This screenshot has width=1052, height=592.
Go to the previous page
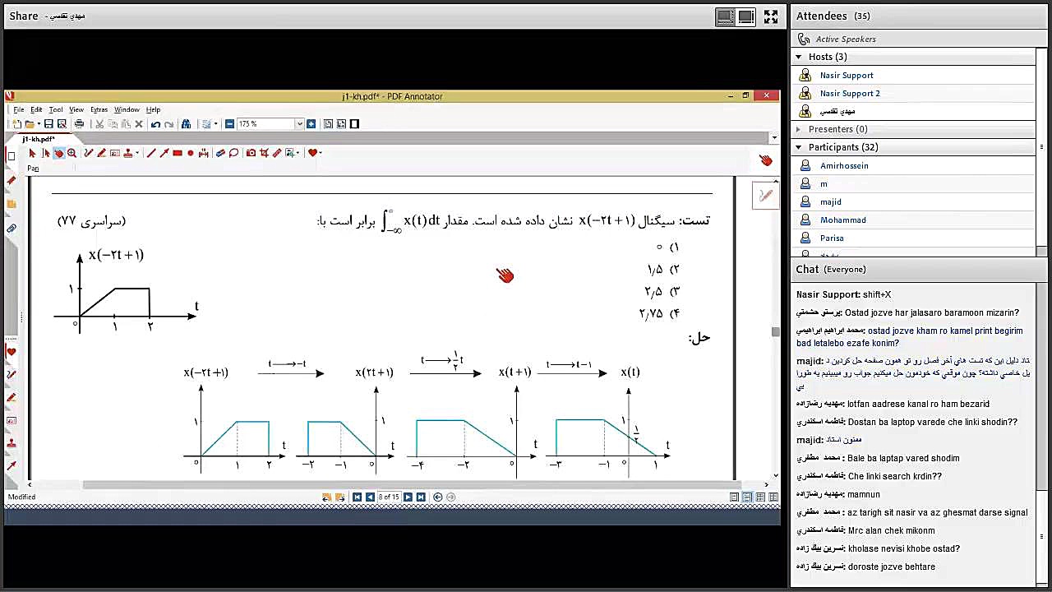tap(370, 497)
